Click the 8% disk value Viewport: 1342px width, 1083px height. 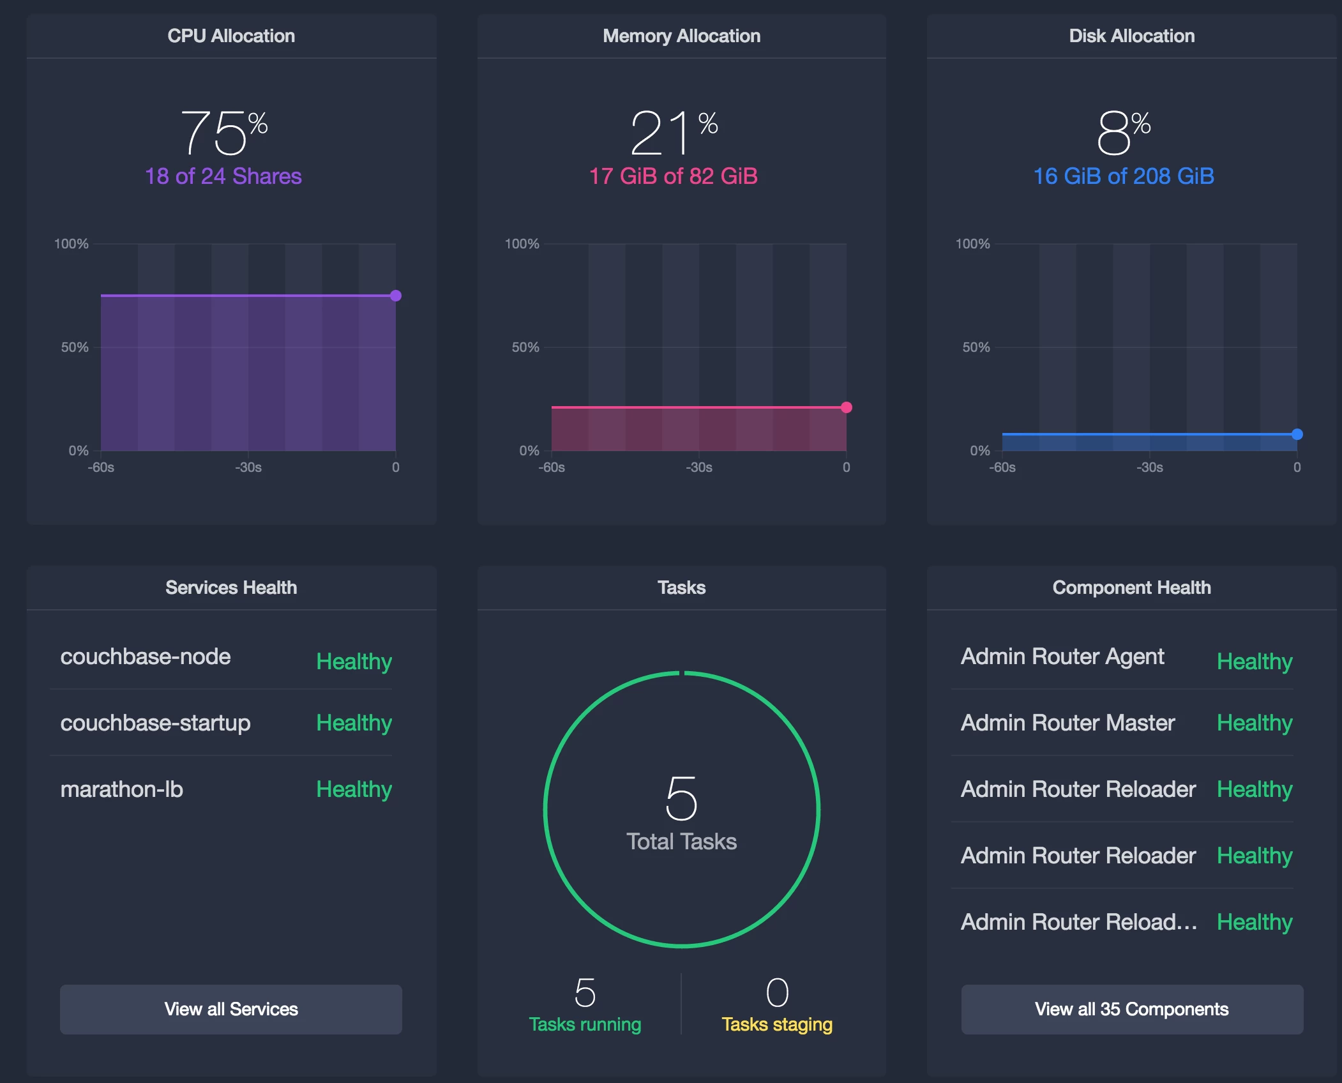pyautogui.click(x=1124, y=132)
